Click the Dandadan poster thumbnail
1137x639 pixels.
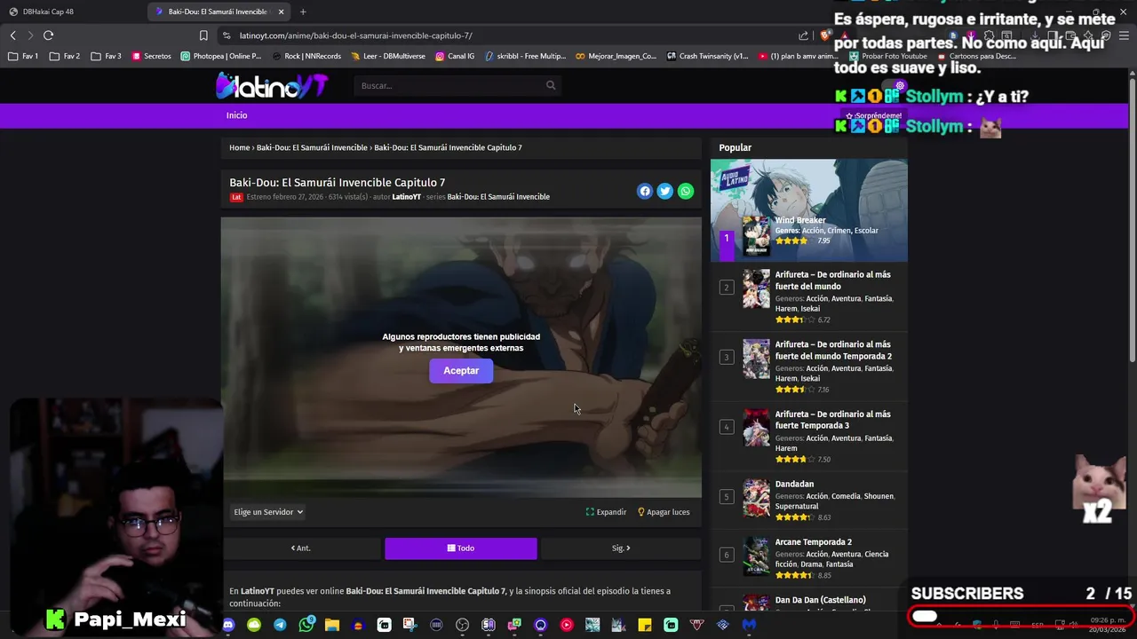[x=756, y=498]
